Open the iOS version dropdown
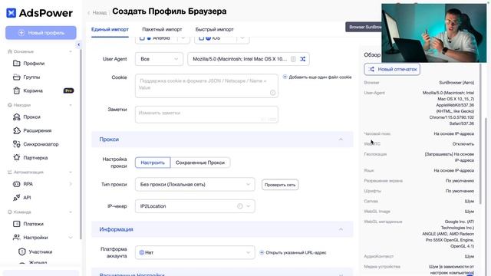 [x=242, y=38]
